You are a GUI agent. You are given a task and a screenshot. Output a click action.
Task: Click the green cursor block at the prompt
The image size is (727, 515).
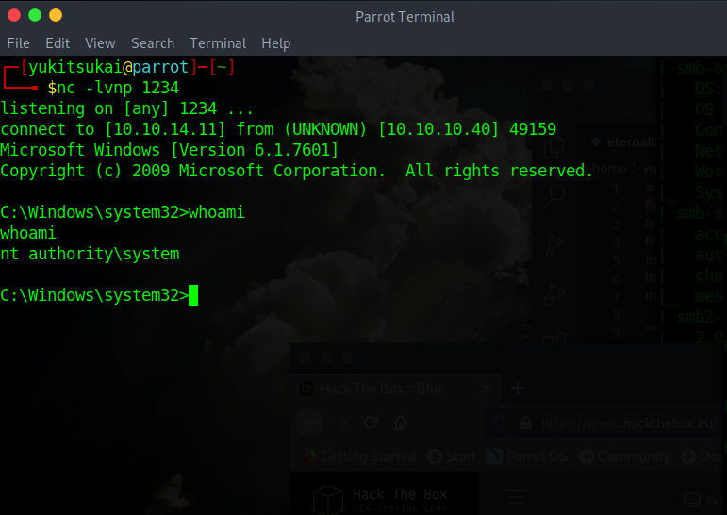tap(193, 295)
